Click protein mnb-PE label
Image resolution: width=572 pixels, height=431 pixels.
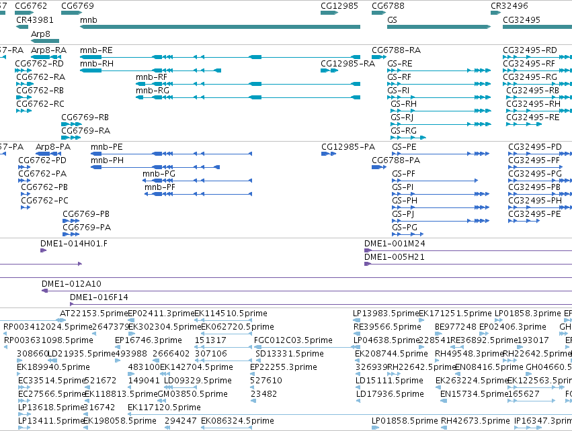[x=107, y=147]
